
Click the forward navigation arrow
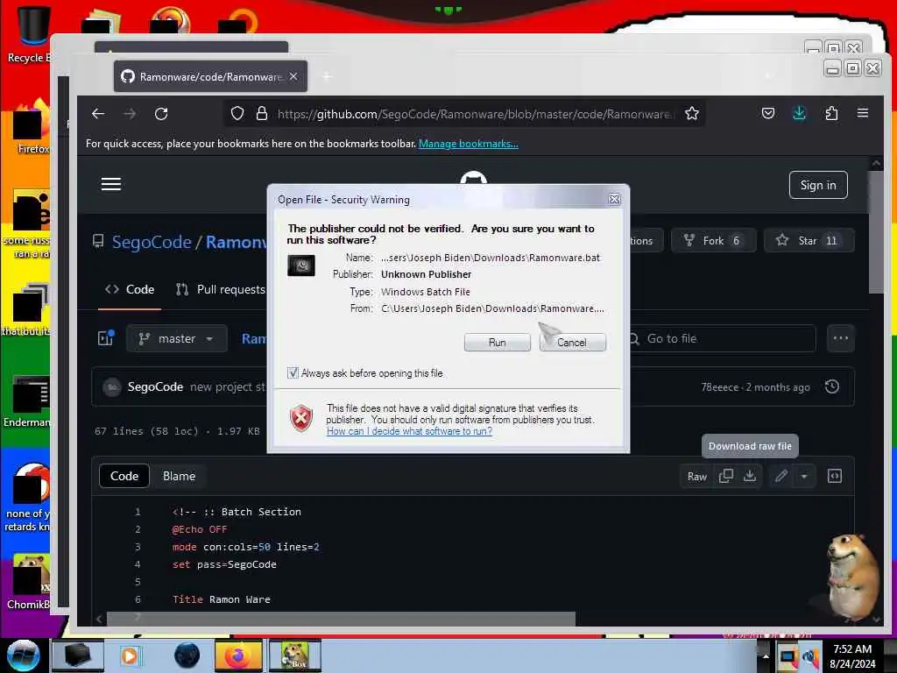(x=130, y=114)
